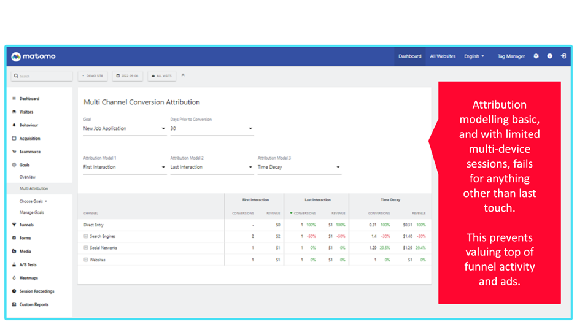Screen dimensions: 577x335
Task: Open the Days Prior to Conversion dropdown
Action: (x=212, y=128)
